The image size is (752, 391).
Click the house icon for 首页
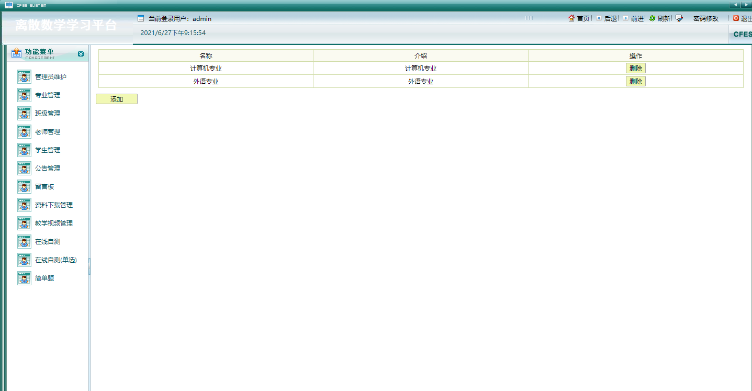click(571, 18)
